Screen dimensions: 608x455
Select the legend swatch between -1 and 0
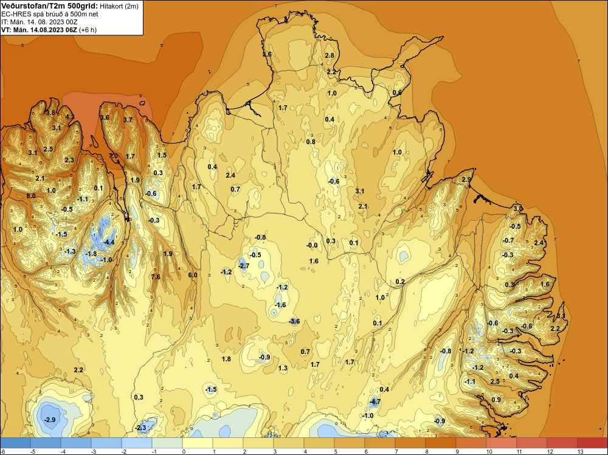coord(167,443)
